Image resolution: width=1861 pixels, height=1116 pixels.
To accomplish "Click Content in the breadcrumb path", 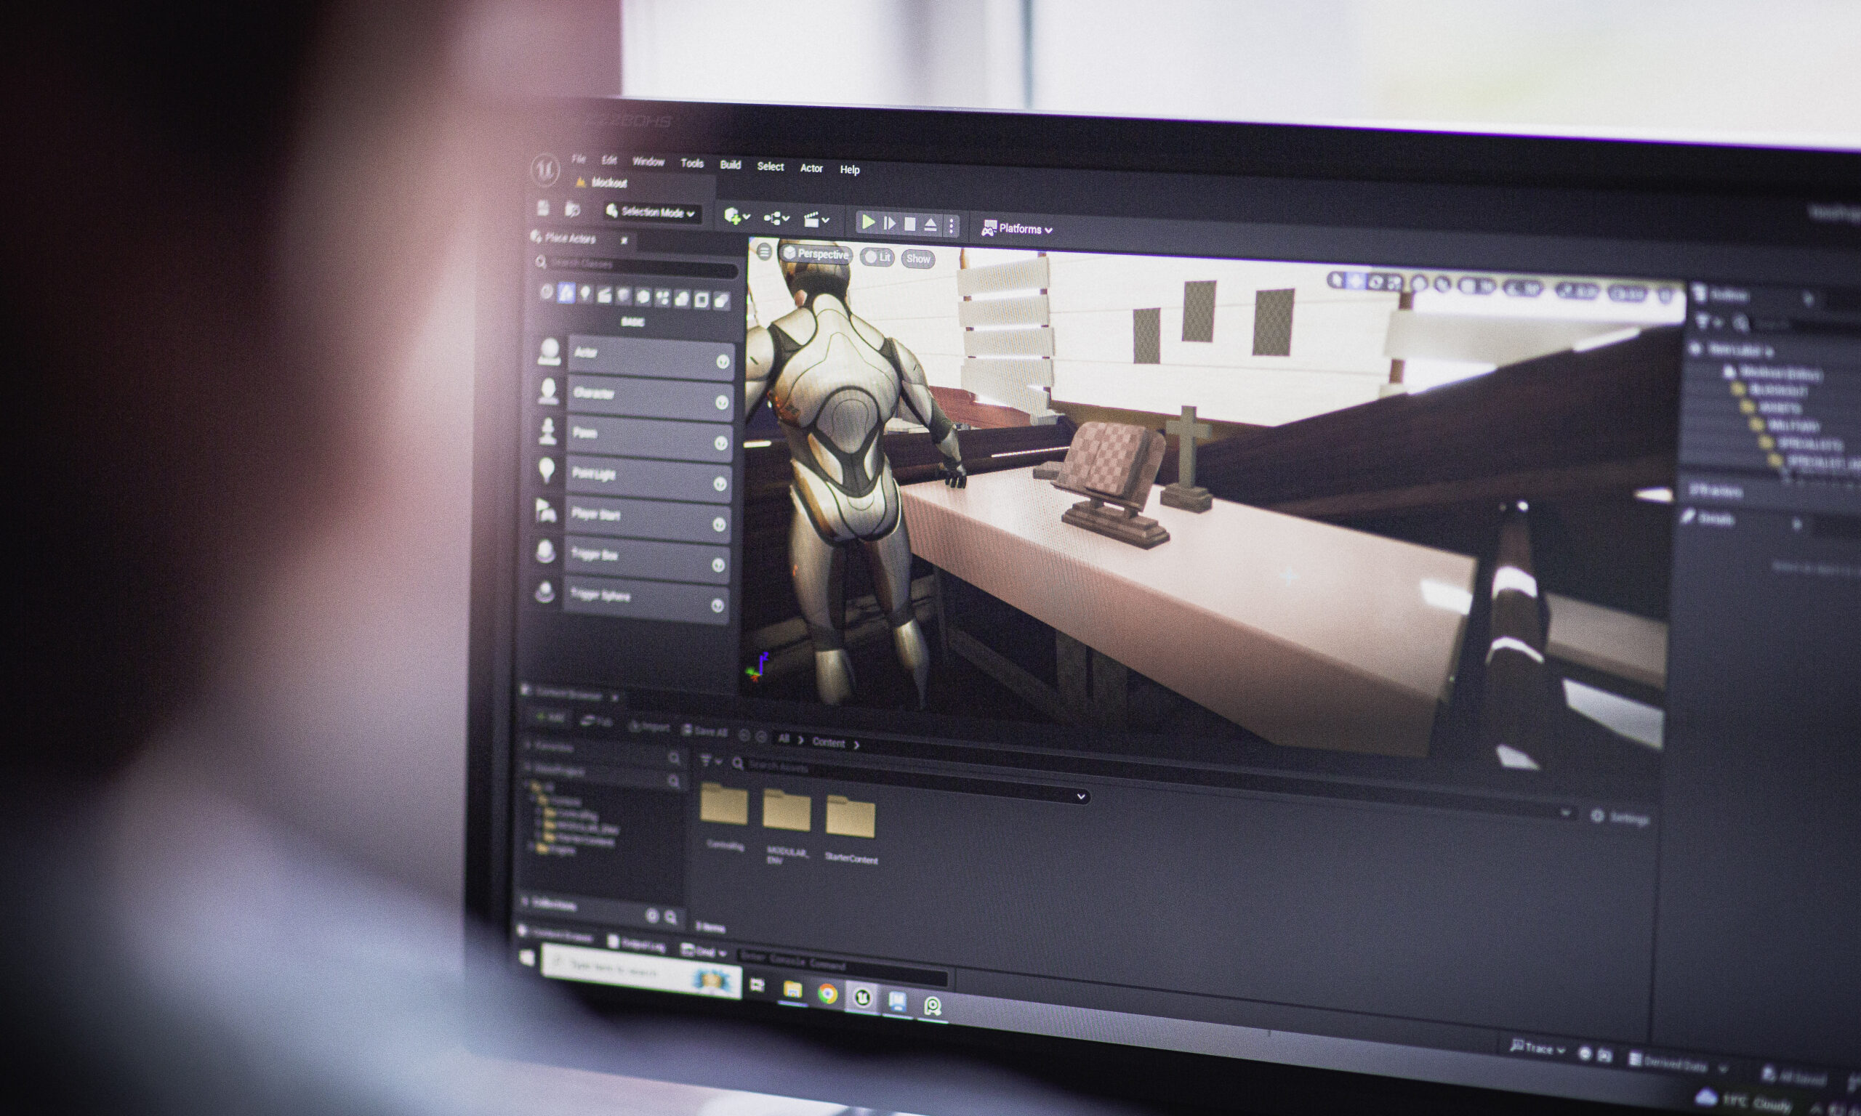I will pyautogui.click(x=828, y=743).
